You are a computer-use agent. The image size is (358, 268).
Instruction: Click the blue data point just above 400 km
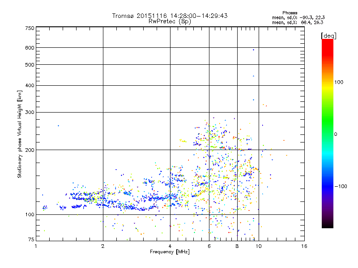(x=253, y=76)
